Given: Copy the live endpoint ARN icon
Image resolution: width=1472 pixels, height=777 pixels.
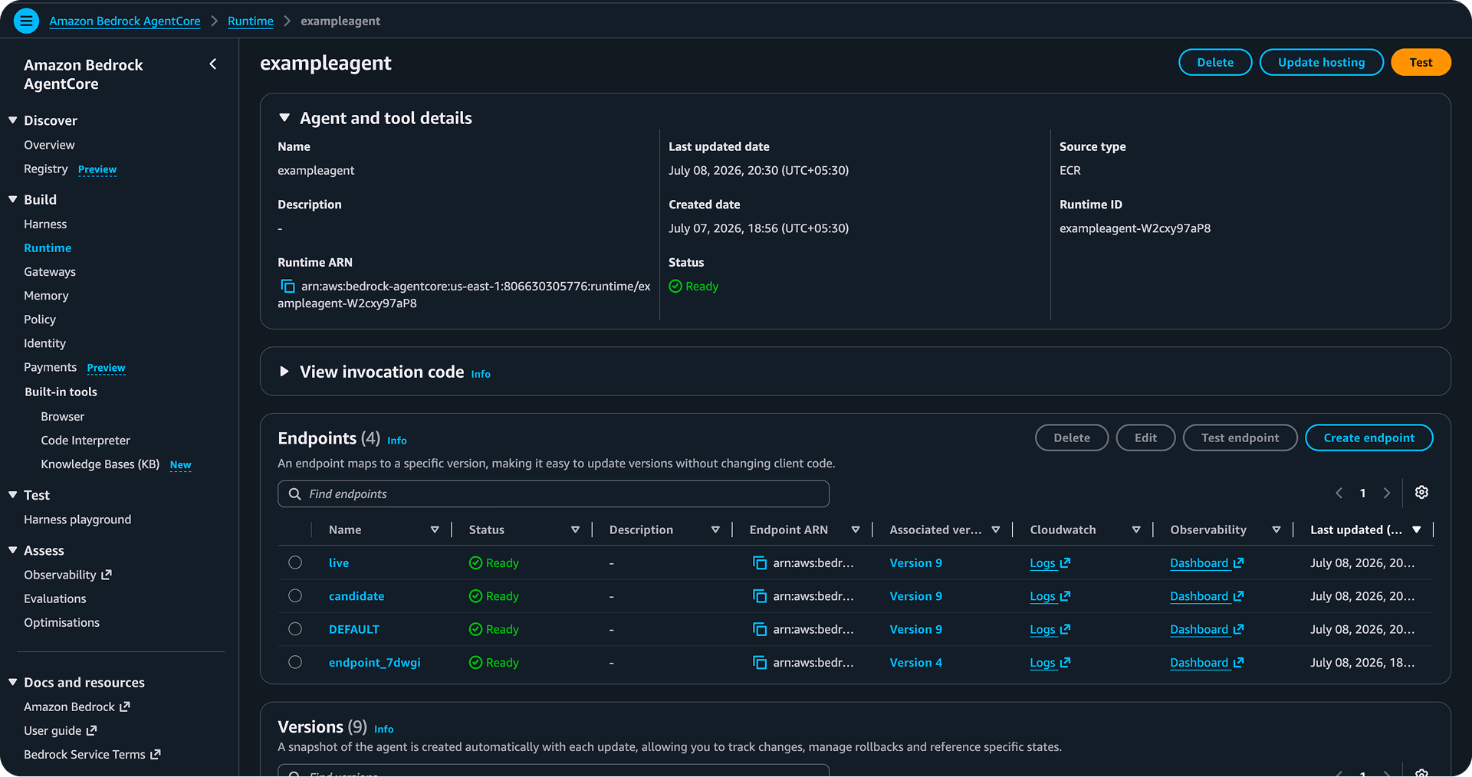Looking at the screenshot, I should pyautogui.click(x=759, y=563).
